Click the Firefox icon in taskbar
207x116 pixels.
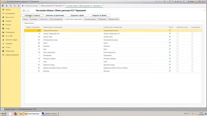[16, 114]
